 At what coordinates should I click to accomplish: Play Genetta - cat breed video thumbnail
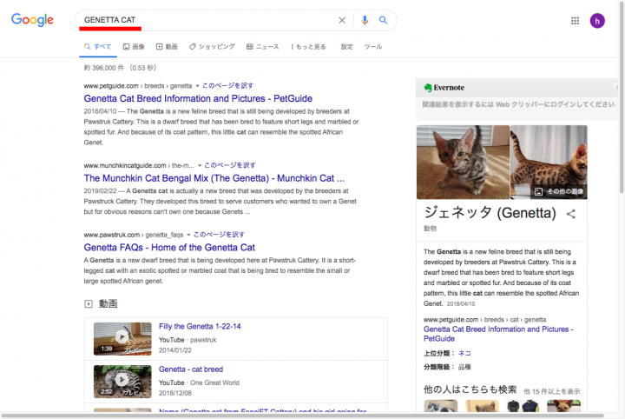[x=122, y=381]
